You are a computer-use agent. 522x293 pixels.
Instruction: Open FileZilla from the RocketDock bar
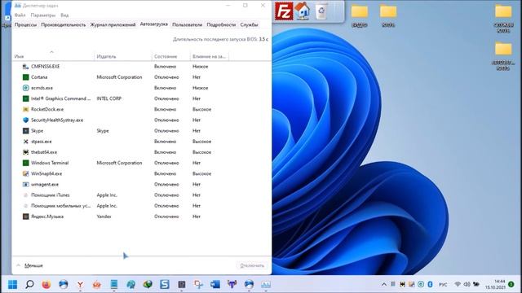click(284, 11)
